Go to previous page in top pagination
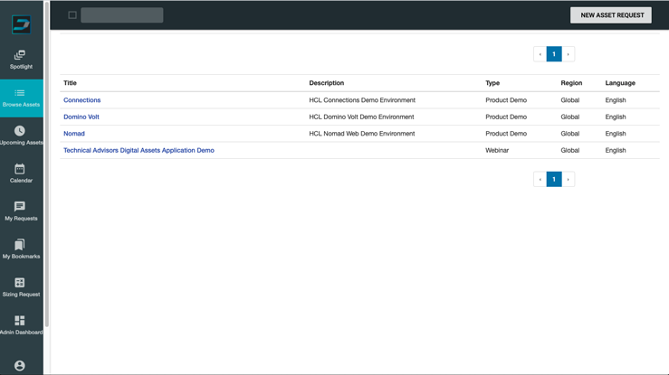 click(540, 54)
